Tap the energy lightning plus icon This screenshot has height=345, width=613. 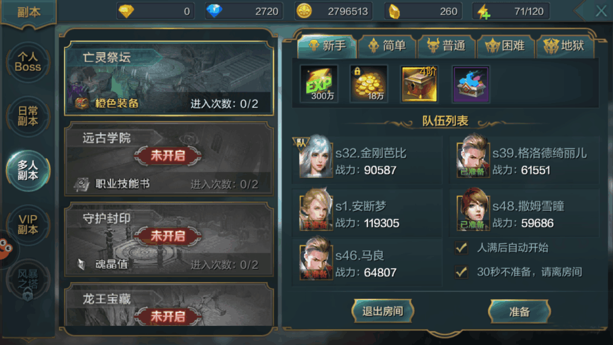(x=484, y=12)
